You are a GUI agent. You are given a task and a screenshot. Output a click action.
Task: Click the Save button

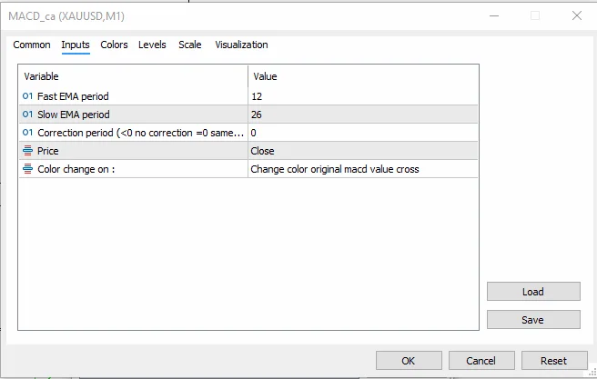click(533, 320)
